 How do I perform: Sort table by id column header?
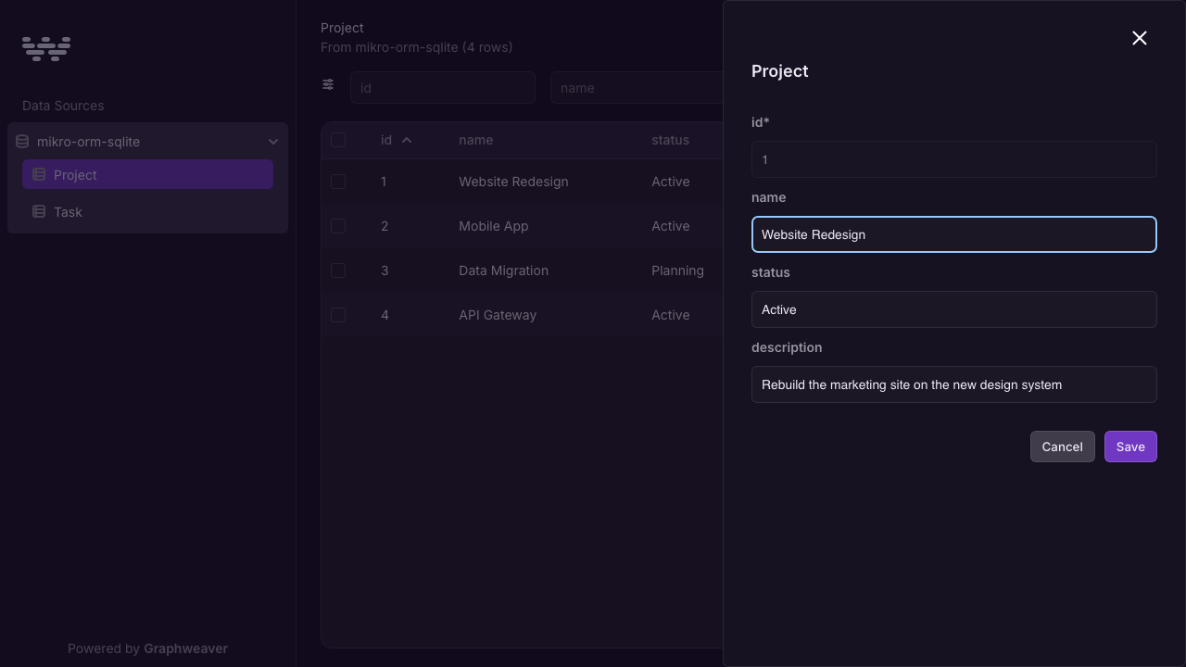386,140
